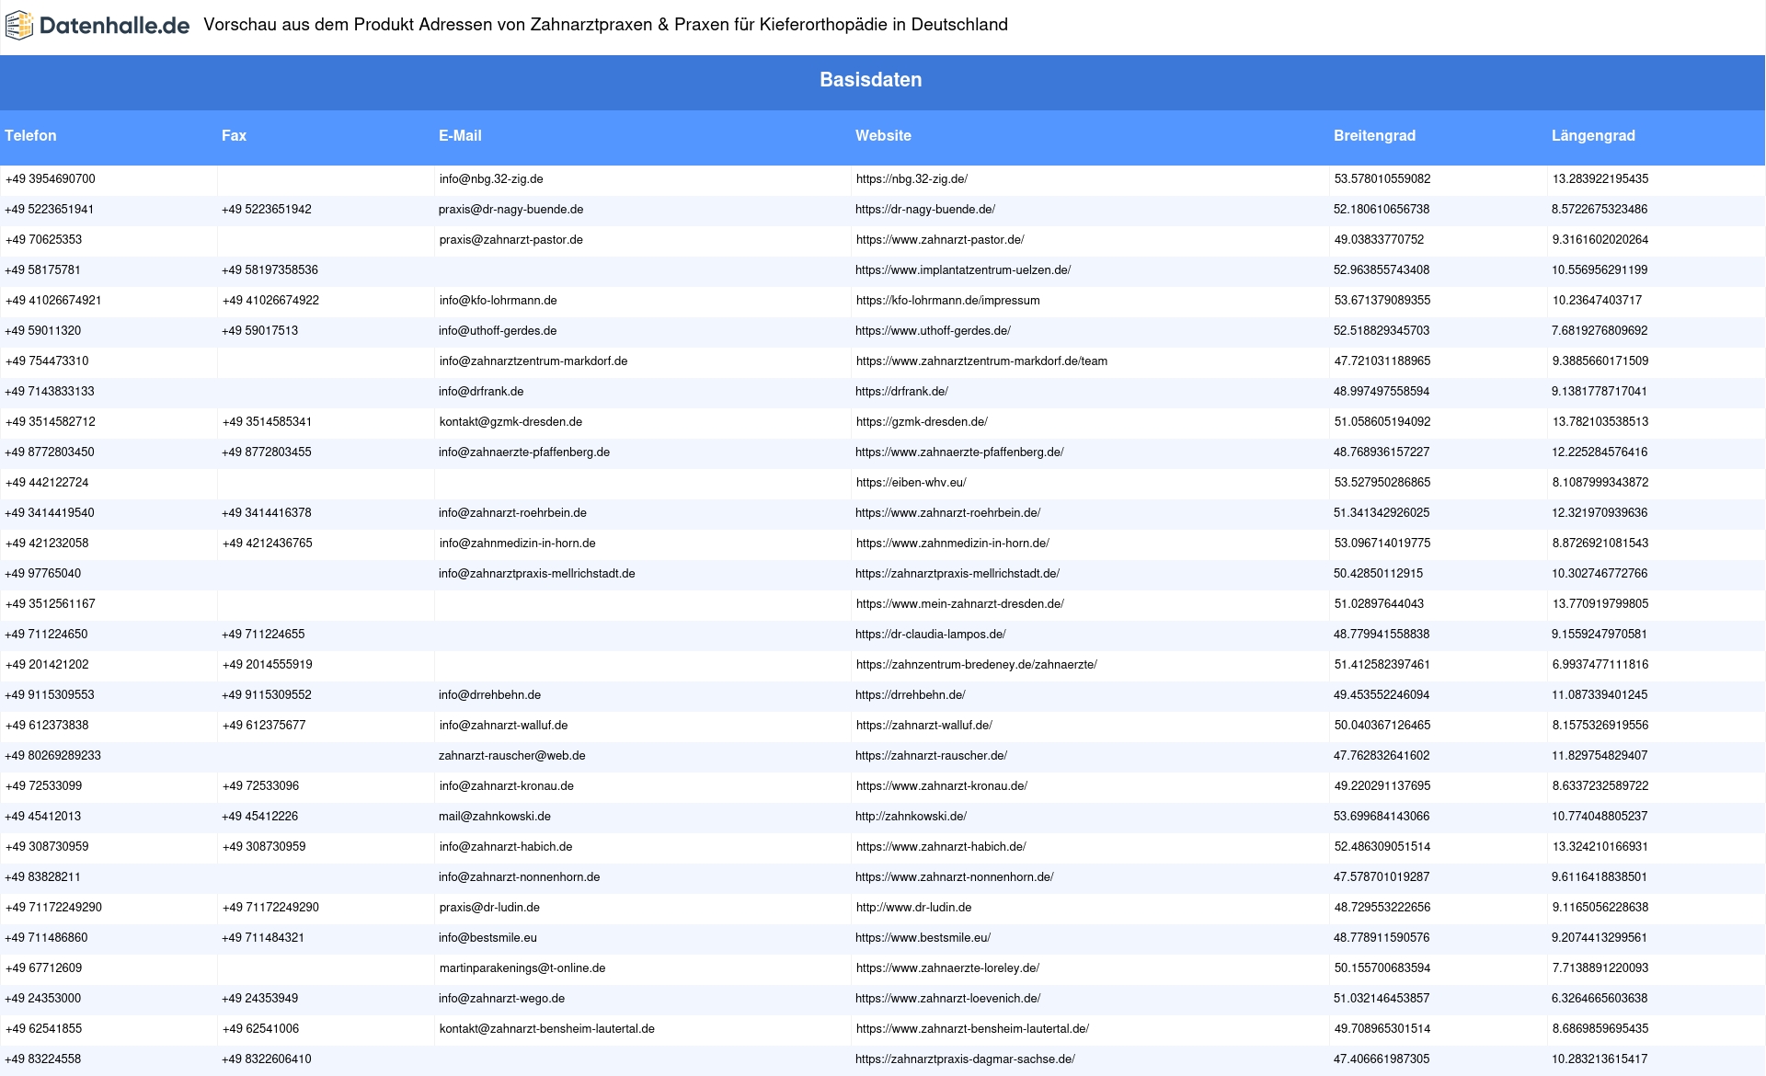The width and height of the screenshot is (1766, 1076).
Task: Select phone number +49 80269289233
Action: click(52, 756)
